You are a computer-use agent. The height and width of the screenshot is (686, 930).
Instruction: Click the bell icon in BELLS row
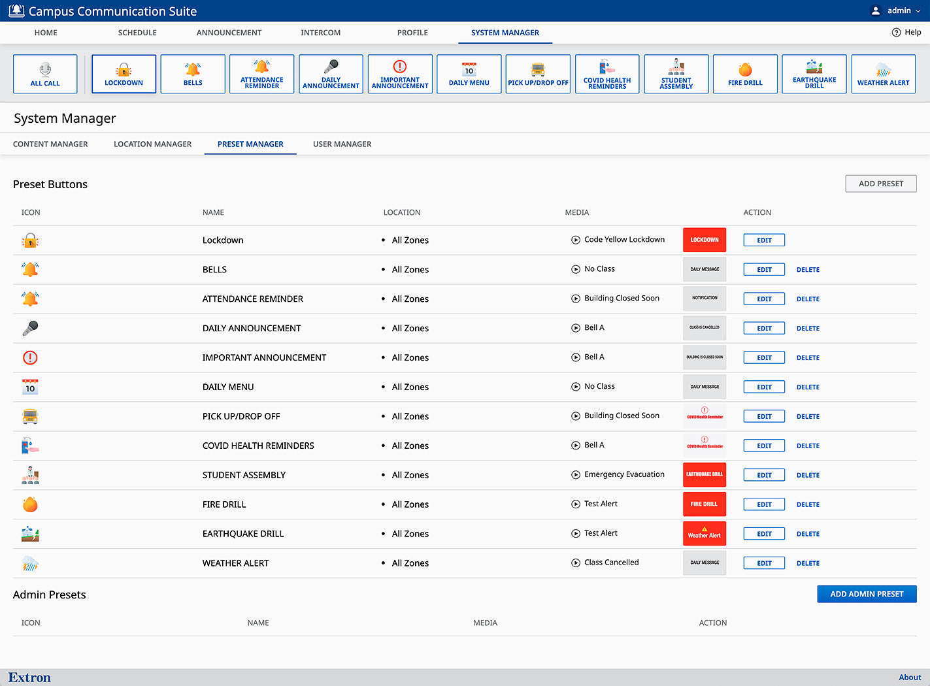pos(30,269)
